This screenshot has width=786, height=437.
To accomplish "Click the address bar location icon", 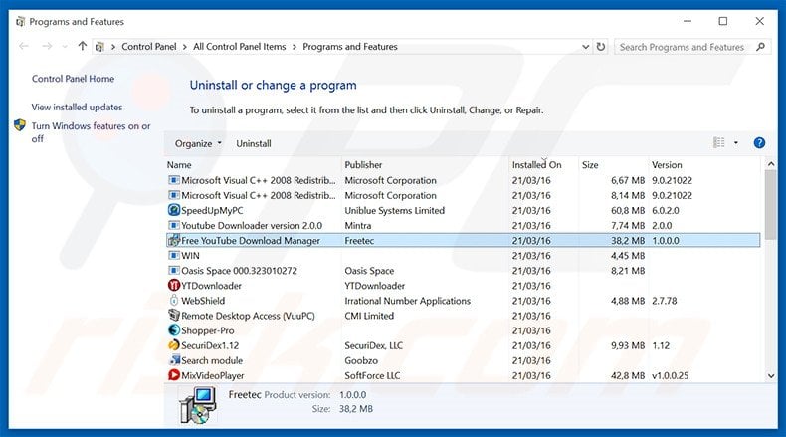I will coord(99,47).
